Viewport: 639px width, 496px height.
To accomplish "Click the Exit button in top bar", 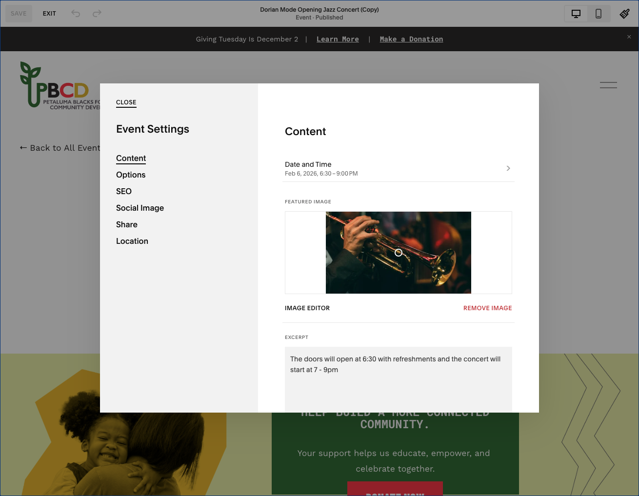I will pos(49,14).
